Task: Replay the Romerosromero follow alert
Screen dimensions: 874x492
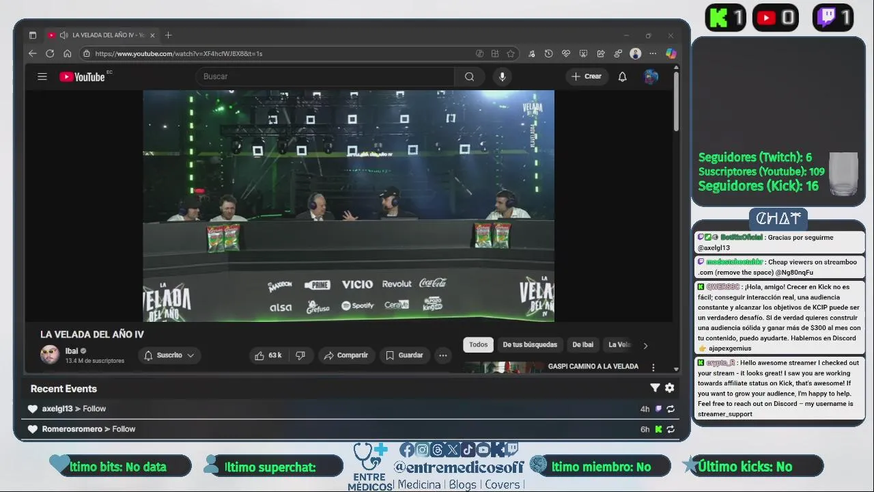Action: point(671,429)
